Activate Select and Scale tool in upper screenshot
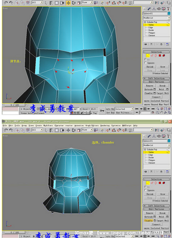The width and height of the screenshot is (172, 238). pos(79,3)
